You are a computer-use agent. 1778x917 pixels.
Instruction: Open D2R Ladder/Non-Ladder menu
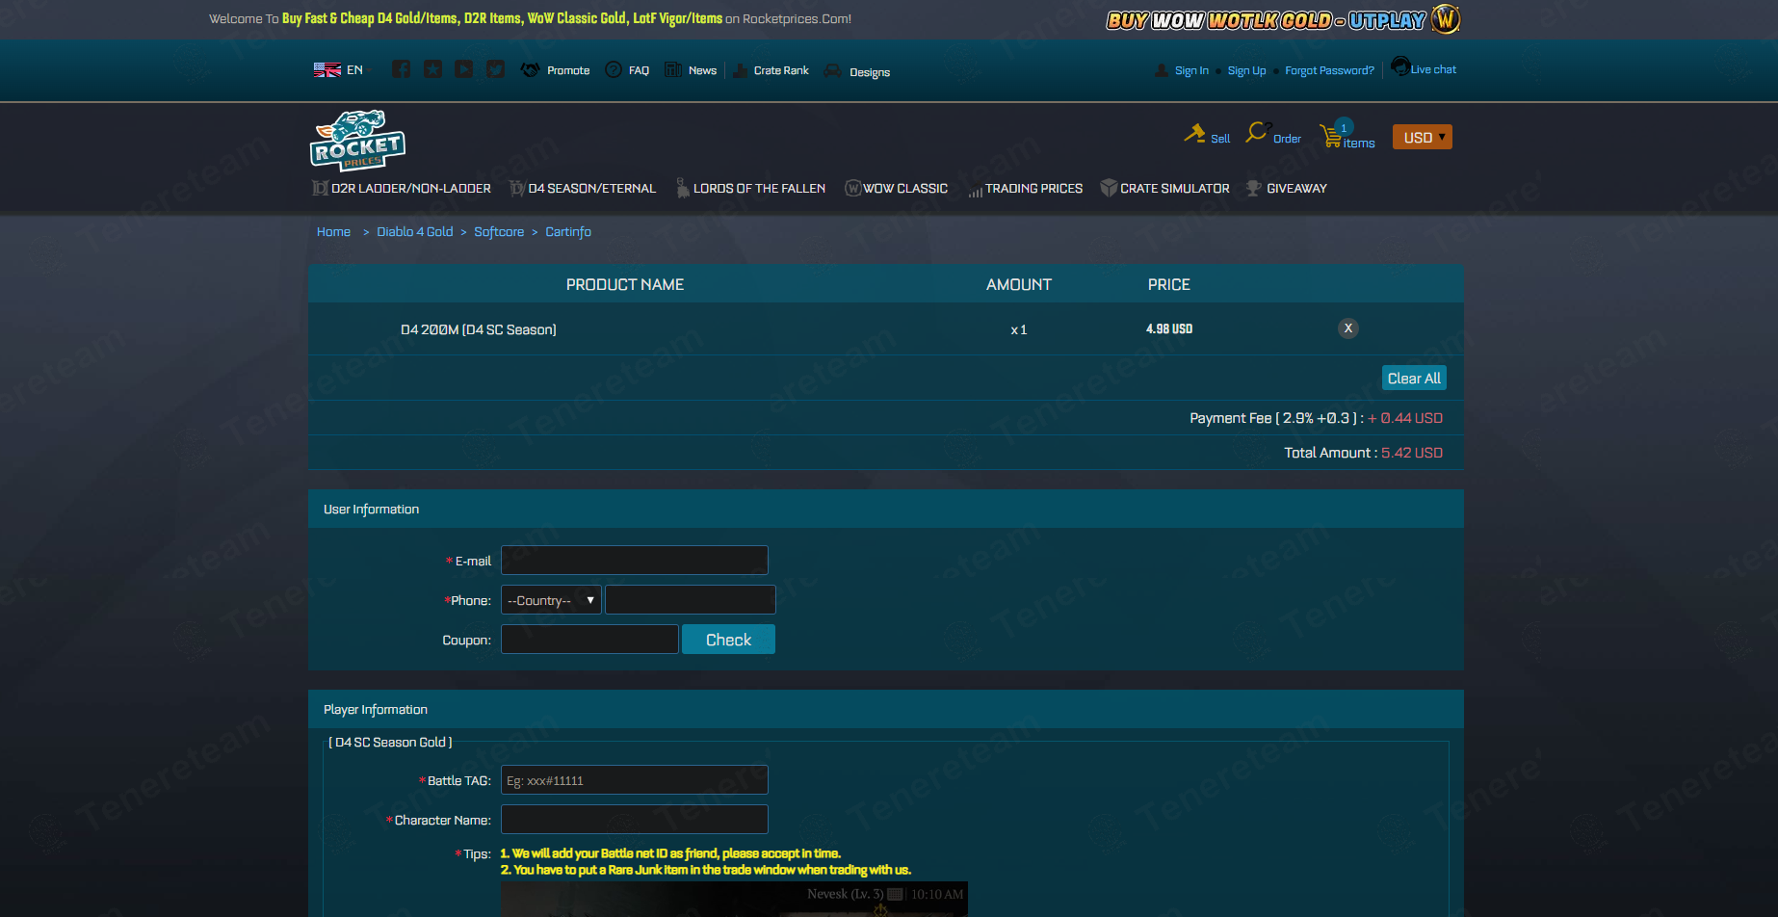402,188
